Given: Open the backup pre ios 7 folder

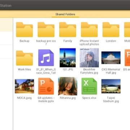Looking at the screenshot, I should point(46,30).
